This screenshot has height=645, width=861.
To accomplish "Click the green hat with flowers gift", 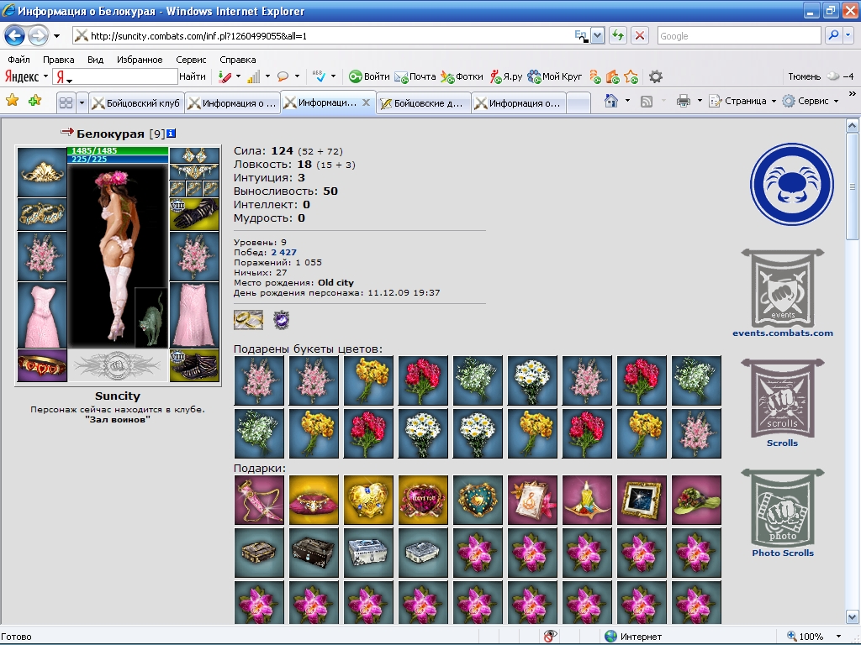I will click(696, 501).
